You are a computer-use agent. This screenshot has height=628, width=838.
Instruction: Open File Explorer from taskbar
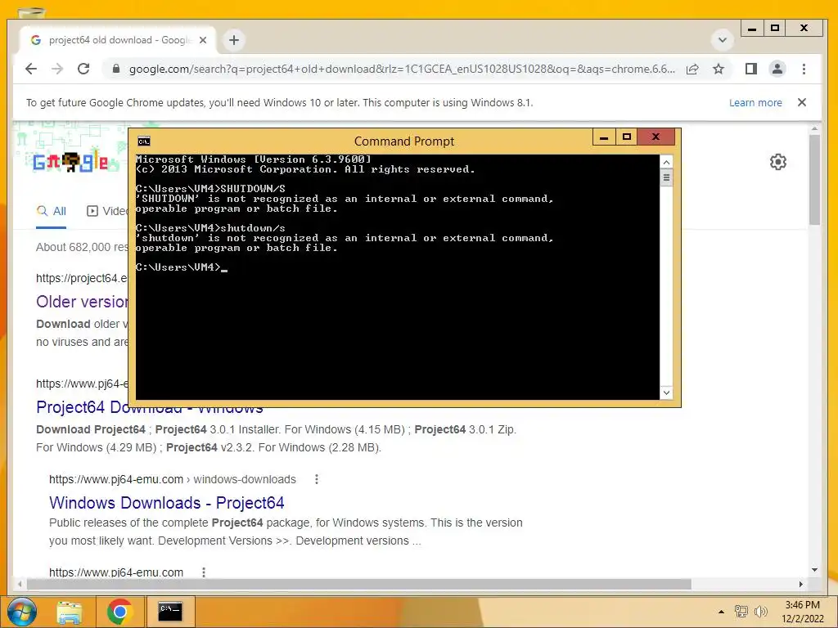pos(70,612)
